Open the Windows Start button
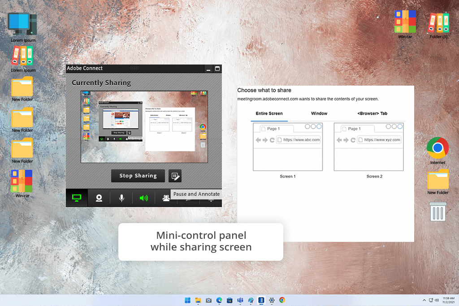 [188, 300]
